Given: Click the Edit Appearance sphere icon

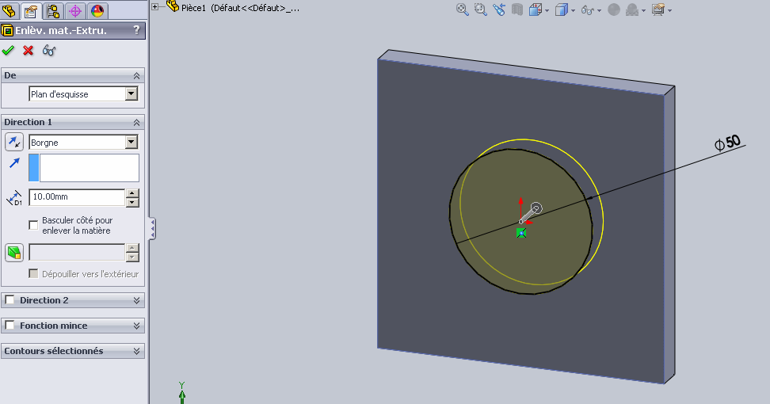Looking at the screenshot, I should (614, 10).
